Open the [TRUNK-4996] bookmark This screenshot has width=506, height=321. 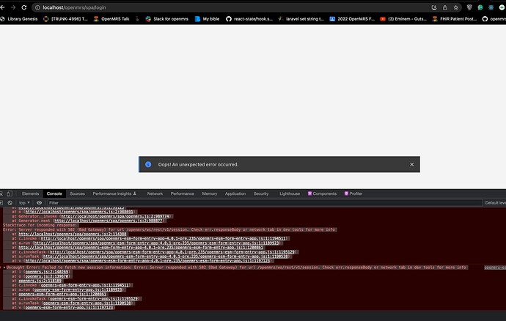(65, 19)
